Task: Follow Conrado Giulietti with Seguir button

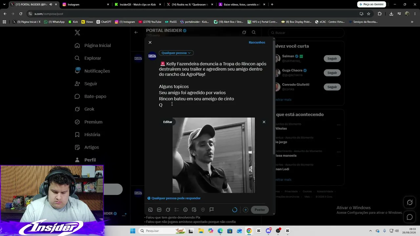Action: (332, 87)
